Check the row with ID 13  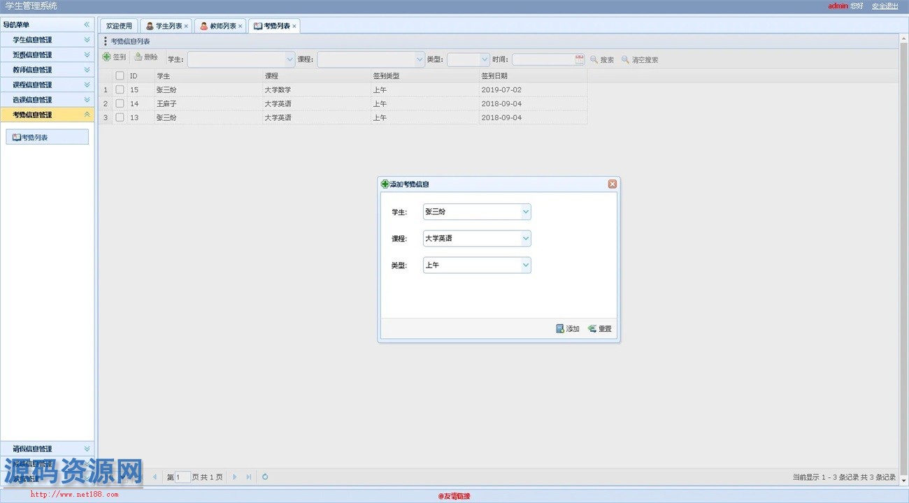(120, 117)
